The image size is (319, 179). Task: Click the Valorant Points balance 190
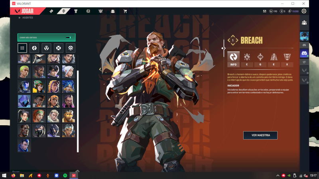(273, 11)
